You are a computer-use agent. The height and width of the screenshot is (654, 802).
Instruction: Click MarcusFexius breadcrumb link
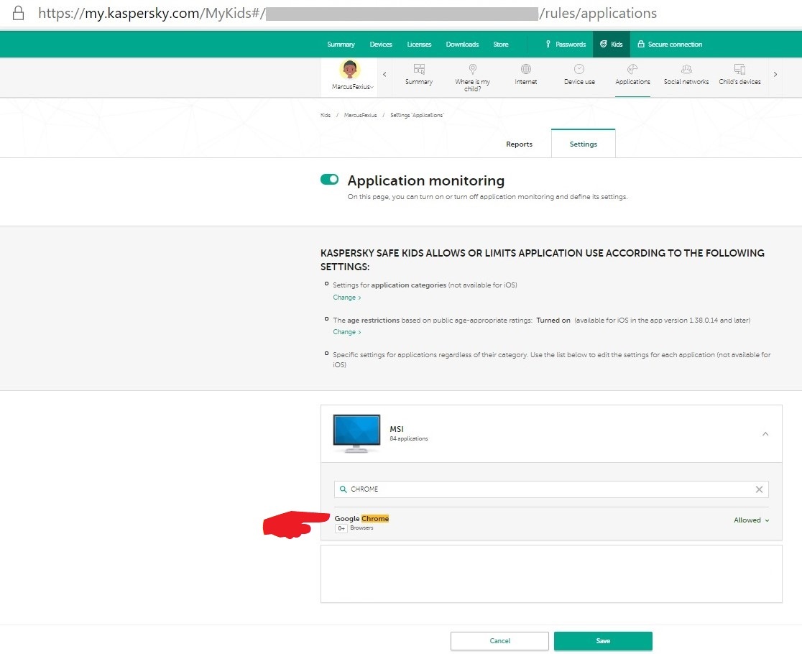pyautogui.click(x=360, y=115)
